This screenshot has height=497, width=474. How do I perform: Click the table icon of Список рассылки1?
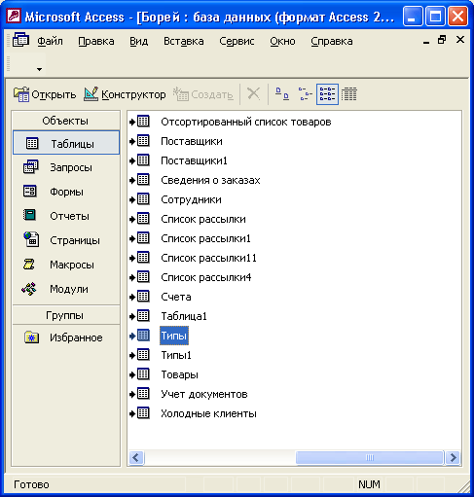[x=143, y=238]
